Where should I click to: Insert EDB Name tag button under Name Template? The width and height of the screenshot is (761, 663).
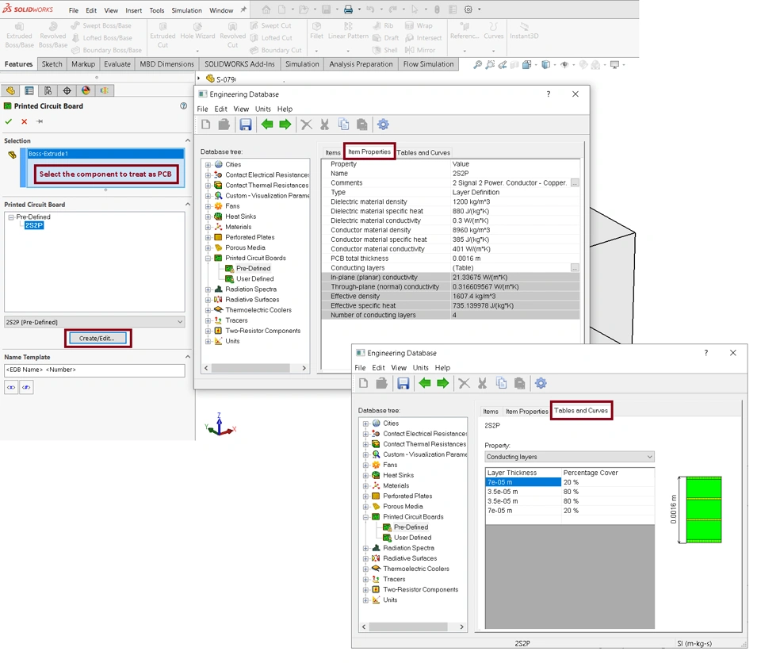pyautogui.click(x=11, y=387)
